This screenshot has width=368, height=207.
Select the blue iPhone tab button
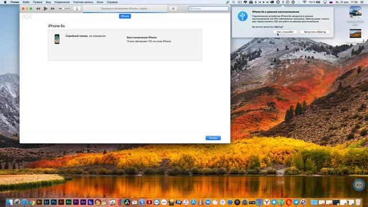point(125,16)
